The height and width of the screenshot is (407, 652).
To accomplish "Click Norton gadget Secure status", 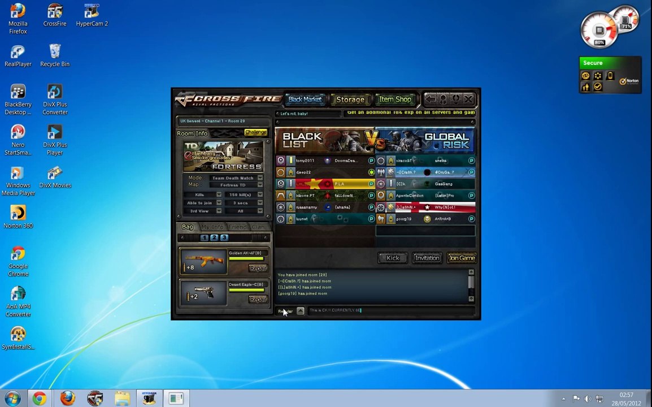I will [x=593, y=63].
